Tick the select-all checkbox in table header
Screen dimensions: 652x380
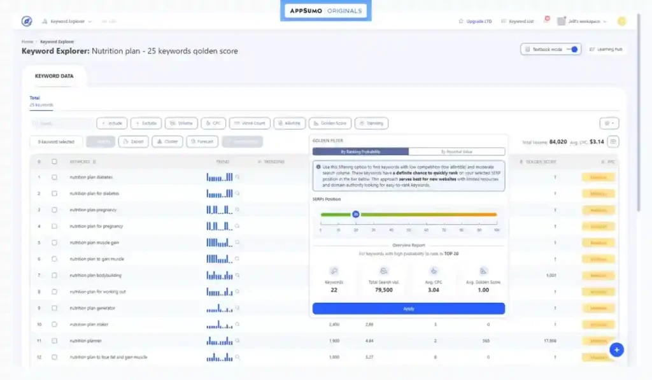pyautogui.click(x=54, y=162)
